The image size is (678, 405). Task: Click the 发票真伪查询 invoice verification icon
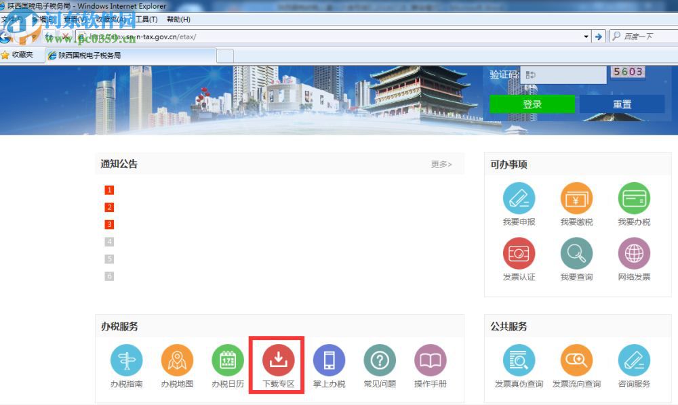[x=519, y=360]
